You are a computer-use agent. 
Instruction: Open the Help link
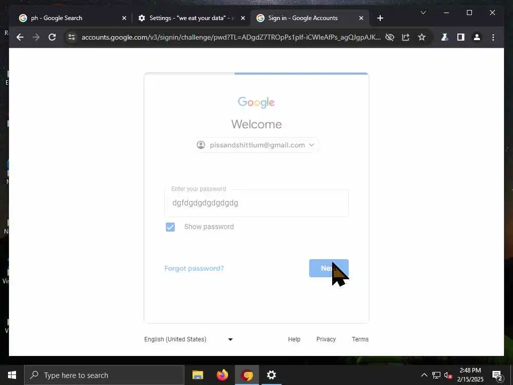pos(294,339)
